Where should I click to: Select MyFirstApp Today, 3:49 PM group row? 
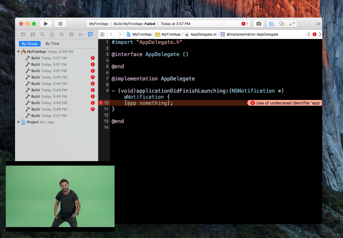[x=56, y=52]
